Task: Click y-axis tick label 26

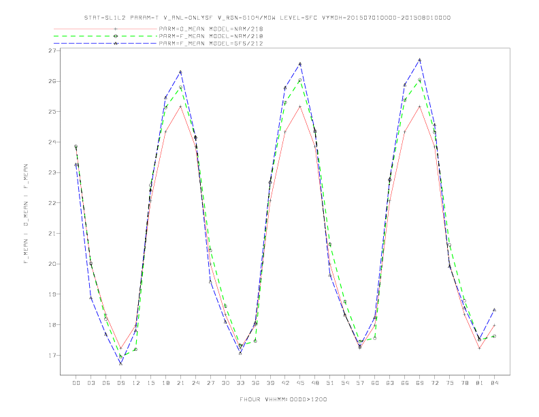Action: (52, 81)
